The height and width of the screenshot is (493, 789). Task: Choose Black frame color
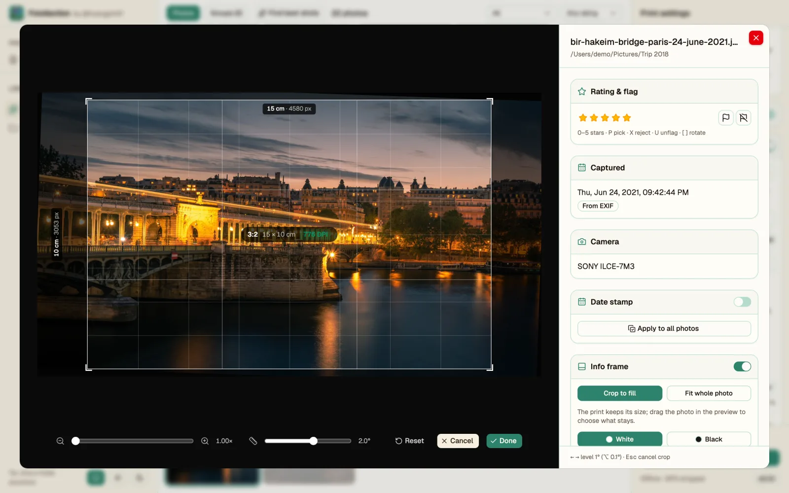[x=709, y=439]
